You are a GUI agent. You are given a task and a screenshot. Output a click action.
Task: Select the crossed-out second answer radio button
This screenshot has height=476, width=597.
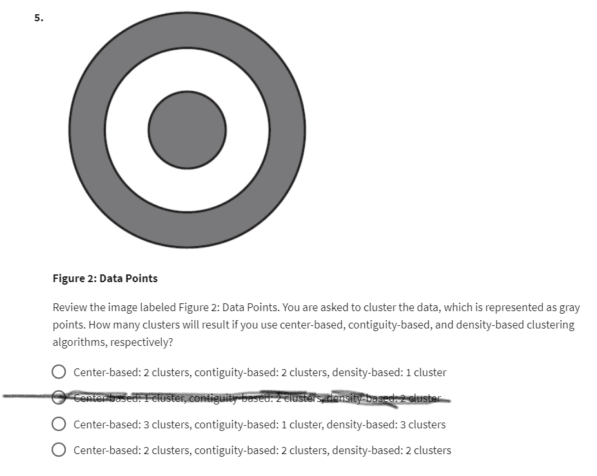point(59,398)
